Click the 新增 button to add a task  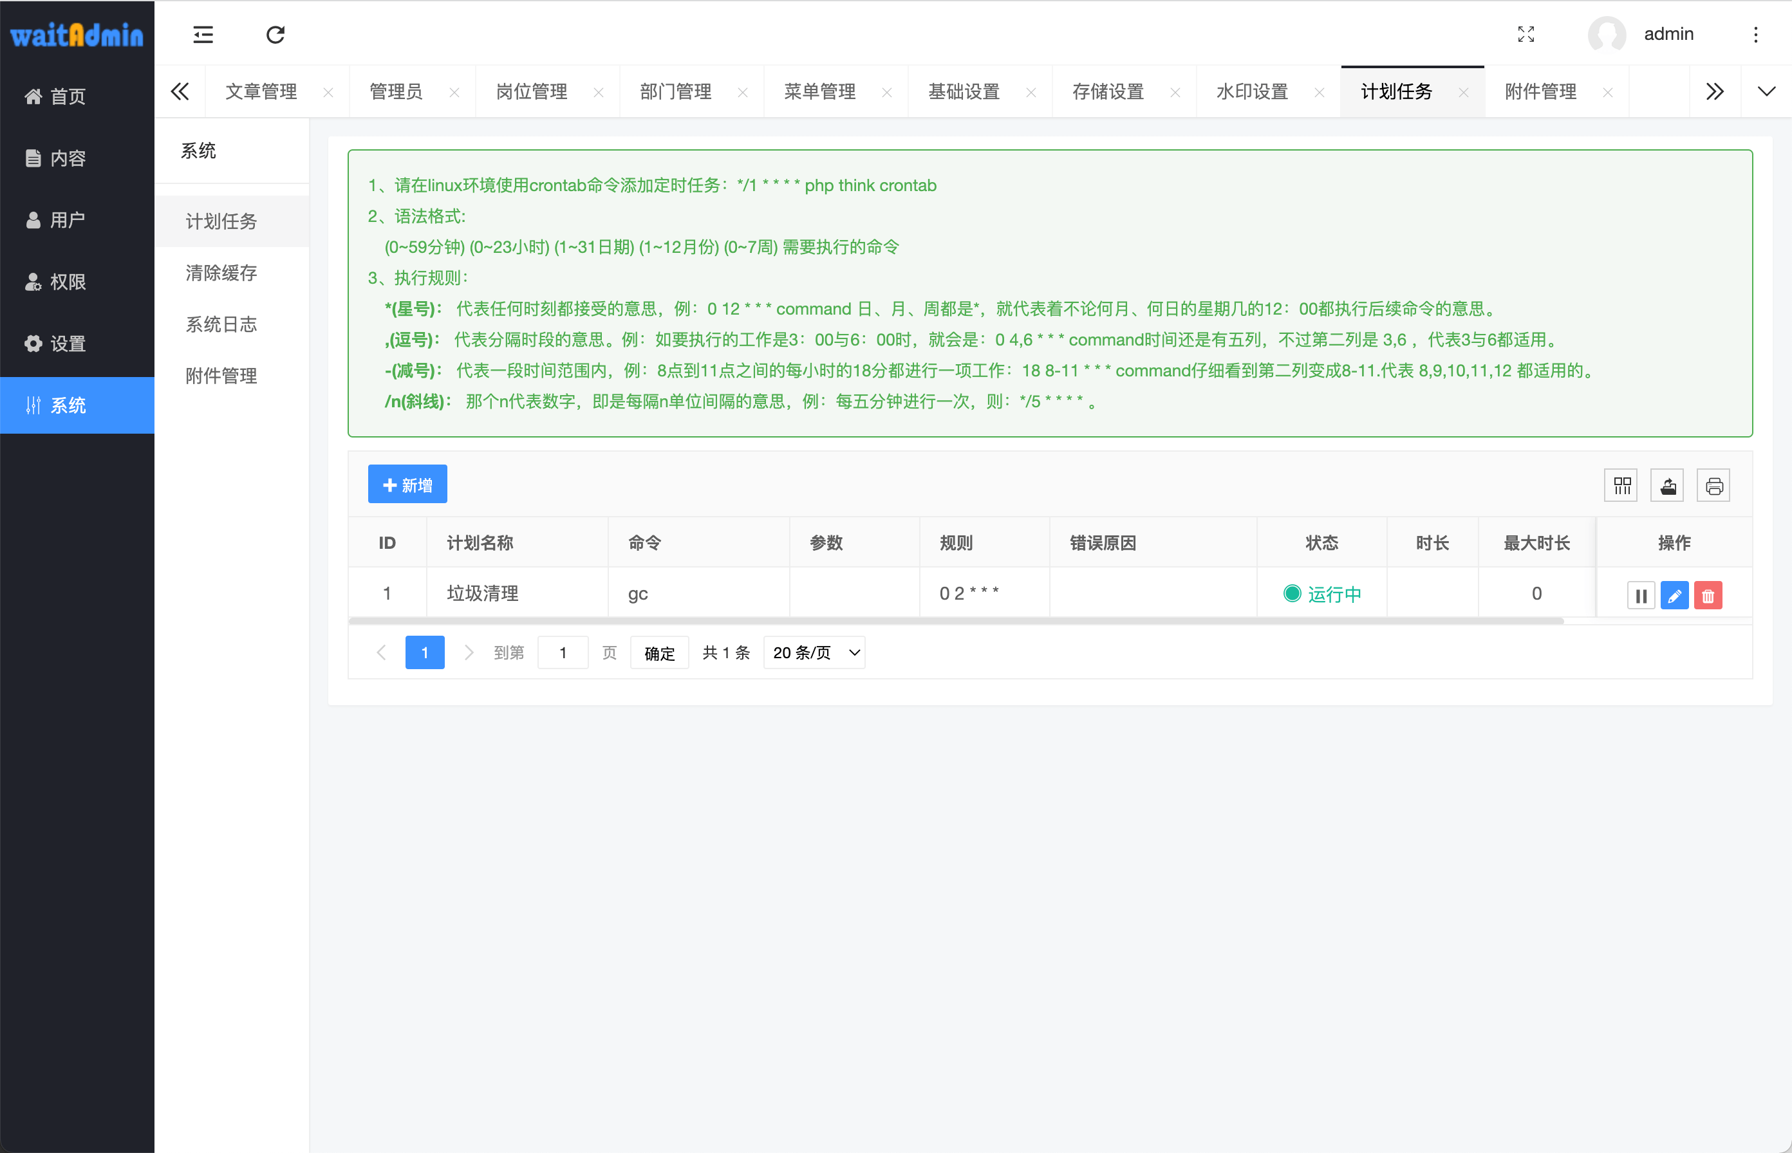point(407,484)
